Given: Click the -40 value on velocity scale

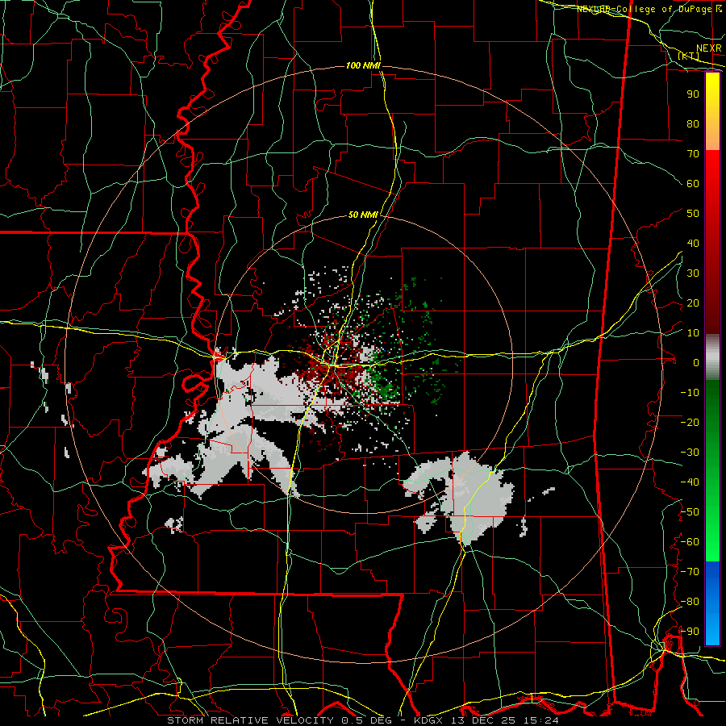Looking at the screenshot, I should [x=690, y=482].
